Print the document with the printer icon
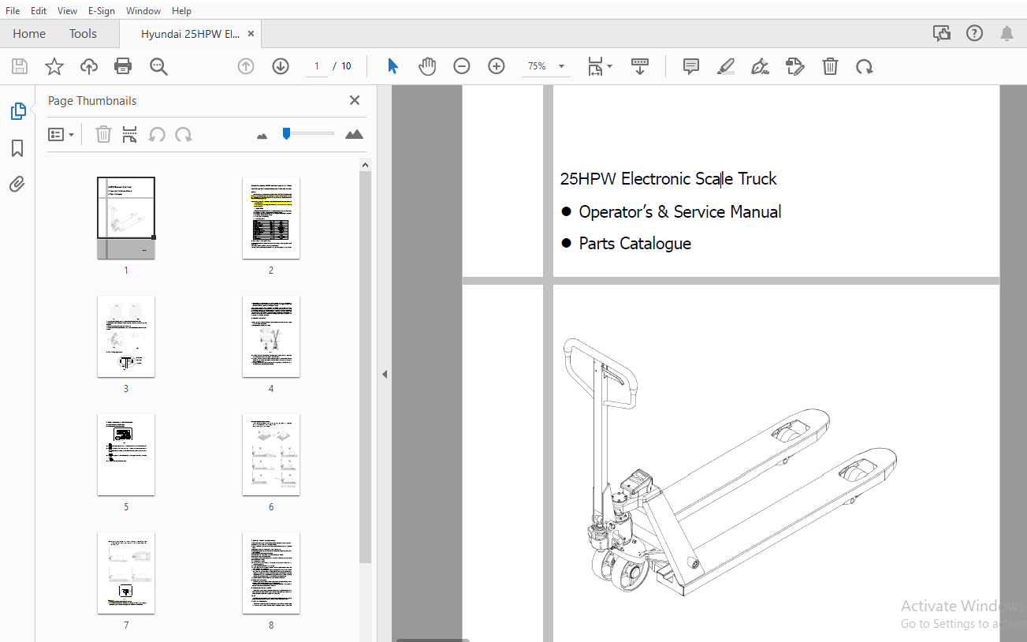This screenshot has width=1027, height=642. coord(123,66)
